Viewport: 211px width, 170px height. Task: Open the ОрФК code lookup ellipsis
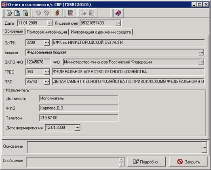47,42
